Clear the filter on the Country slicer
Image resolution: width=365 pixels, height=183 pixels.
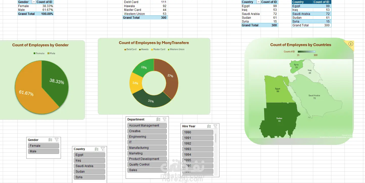[x=103, y=149]
